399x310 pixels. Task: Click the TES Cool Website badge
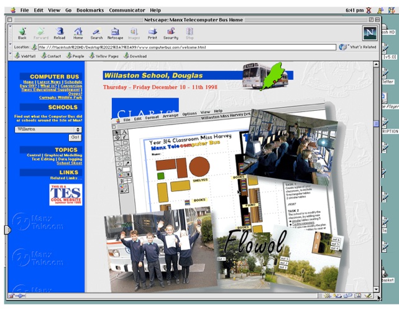point(65,194)
